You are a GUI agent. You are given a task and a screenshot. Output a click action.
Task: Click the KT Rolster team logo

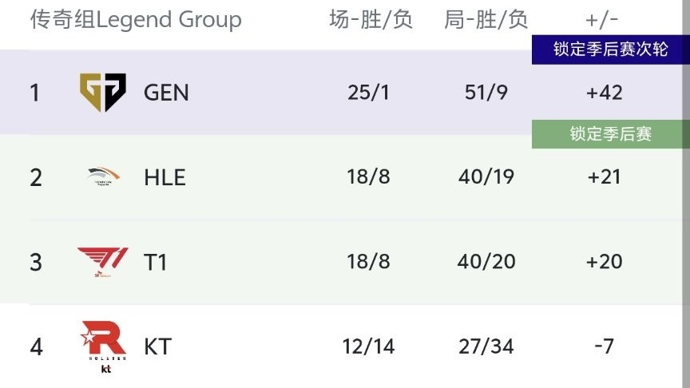click(104, 346)
